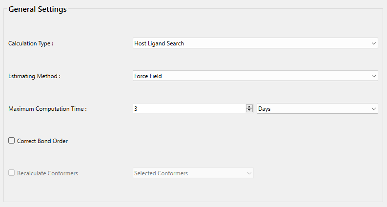Click the General Settings group heading

click(38, 9)
